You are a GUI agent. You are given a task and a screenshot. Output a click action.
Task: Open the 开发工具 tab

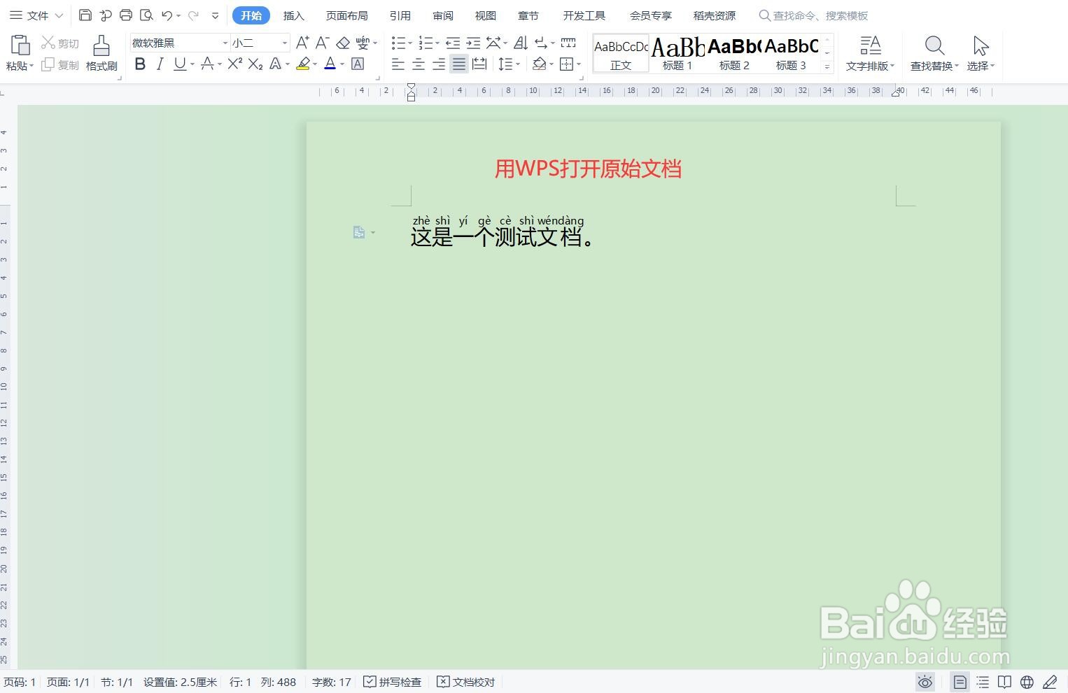pos(584,15)
